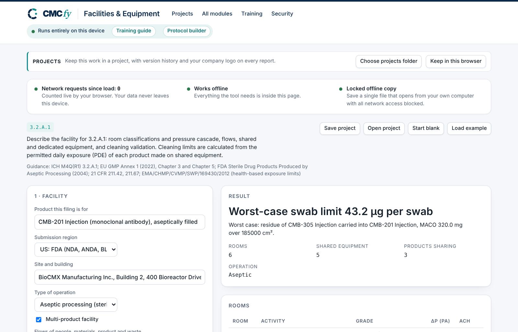Edit the Site and building field

(x=120, y=277)
